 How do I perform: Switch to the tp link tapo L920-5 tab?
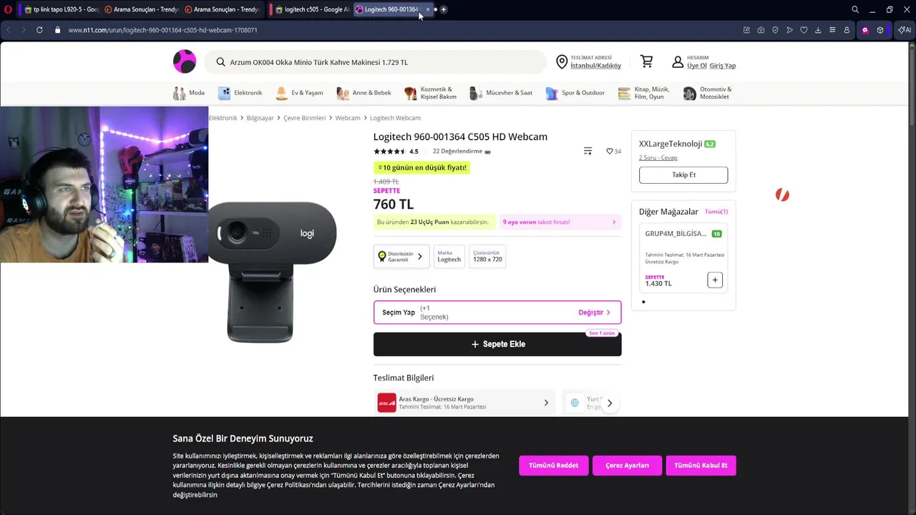62,9
